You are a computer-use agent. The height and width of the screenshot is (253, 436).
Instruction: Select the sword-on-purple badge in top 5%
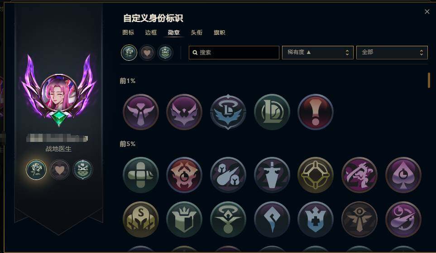272,175
